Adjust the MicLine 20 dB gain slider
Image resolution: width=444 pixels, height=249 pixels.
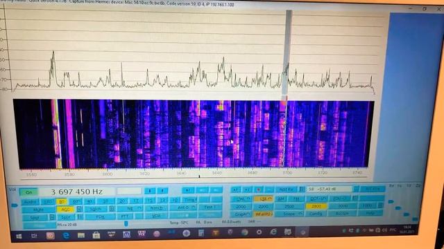(x=126, y=224)
